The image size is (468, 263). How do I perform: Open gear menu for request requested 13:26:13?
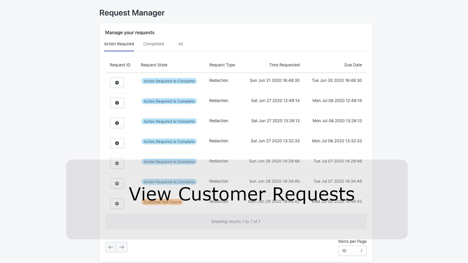tap(117, 123)
